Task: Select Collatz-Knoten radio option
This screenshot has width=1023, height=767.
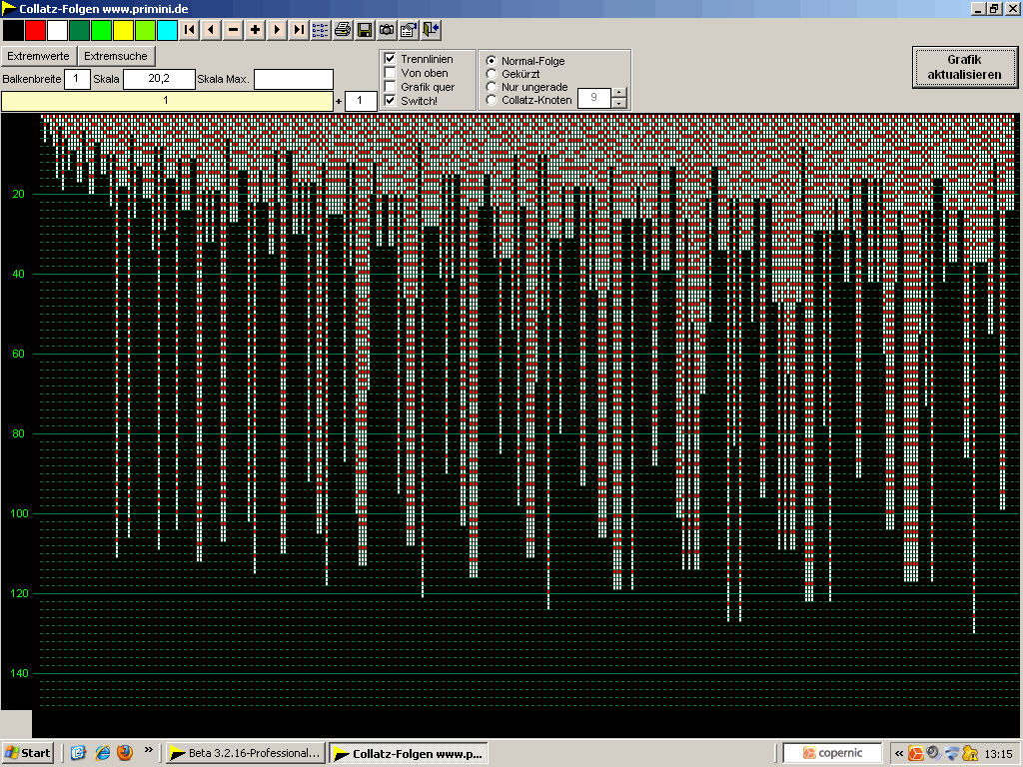Action: (492, 100)
